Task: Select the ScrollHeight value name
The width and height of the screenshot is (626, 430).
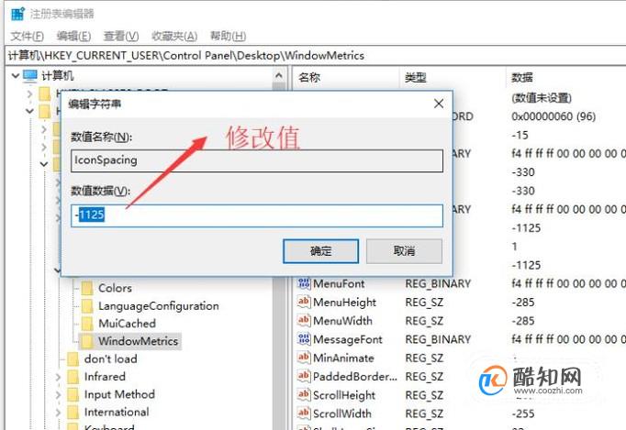Action: 344,395
